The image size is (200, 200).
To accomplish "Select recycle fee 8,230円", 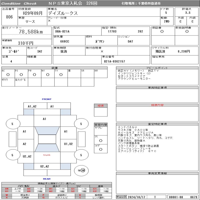I will point(184,51).
